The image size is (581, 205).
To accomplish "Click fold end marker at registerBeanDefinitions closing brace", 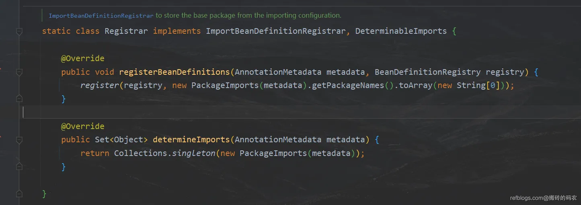I will point(19,98).
